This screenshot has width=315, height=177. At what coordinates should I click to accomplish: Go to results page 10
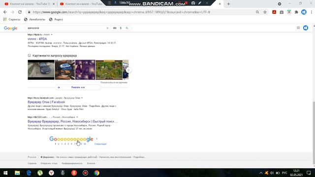[x=85, y=144]
